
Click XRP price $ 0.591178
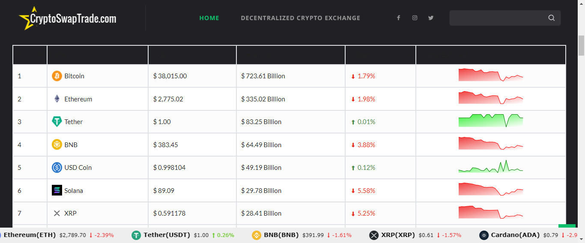170,213
